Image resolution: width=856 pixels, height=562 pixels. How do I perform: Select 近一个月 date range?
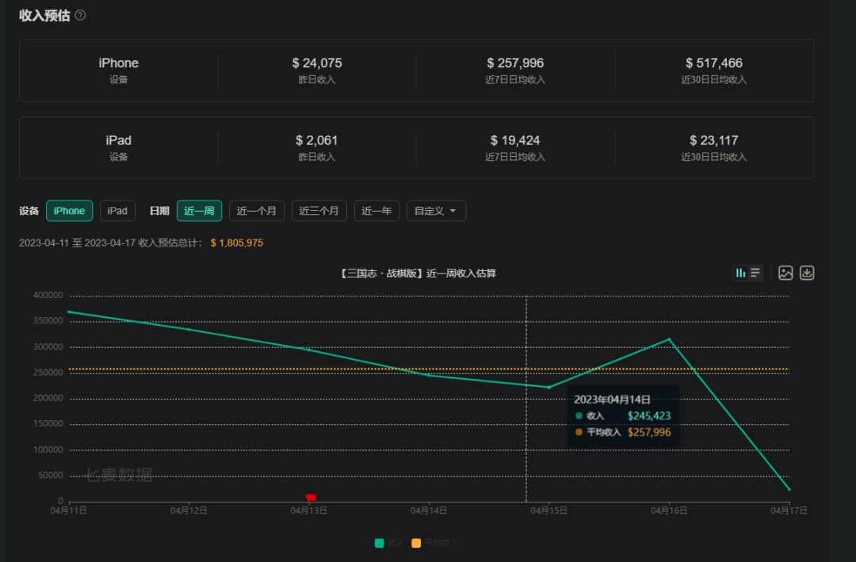pyautogui.click(x=257, y=211)
